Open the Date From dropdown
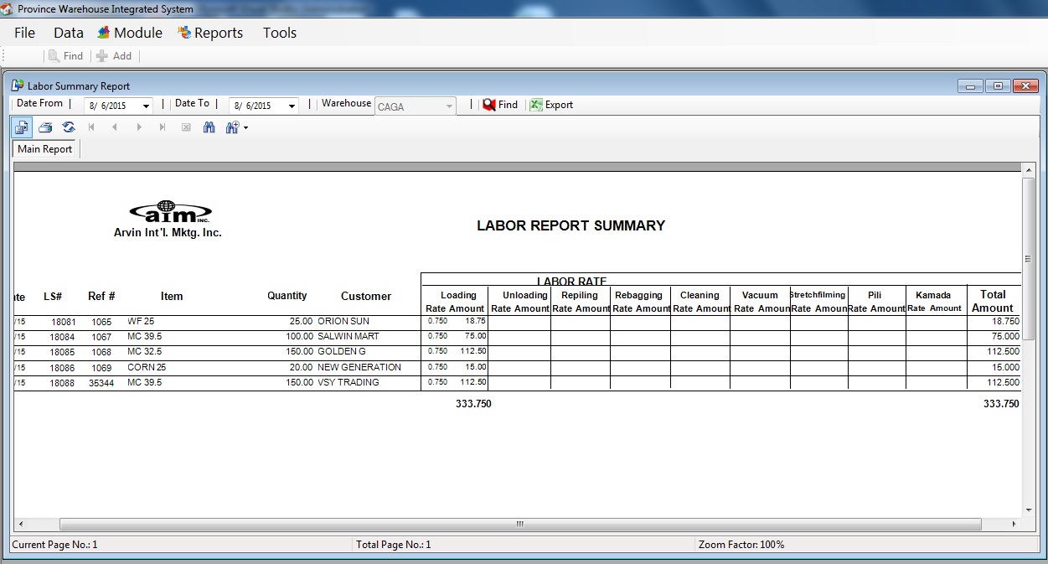Image resolution: width=1048 pixels, height=564 pixels. click(x=147, y=106)
